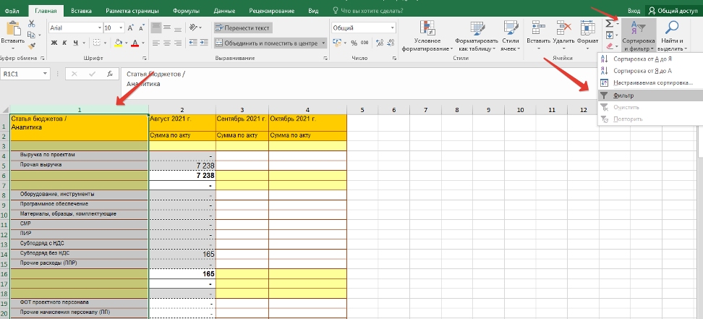The width and height of the screenshot is (703, 319).
Task: Select the Format Painter brush icon
Action: click(31, 46)
